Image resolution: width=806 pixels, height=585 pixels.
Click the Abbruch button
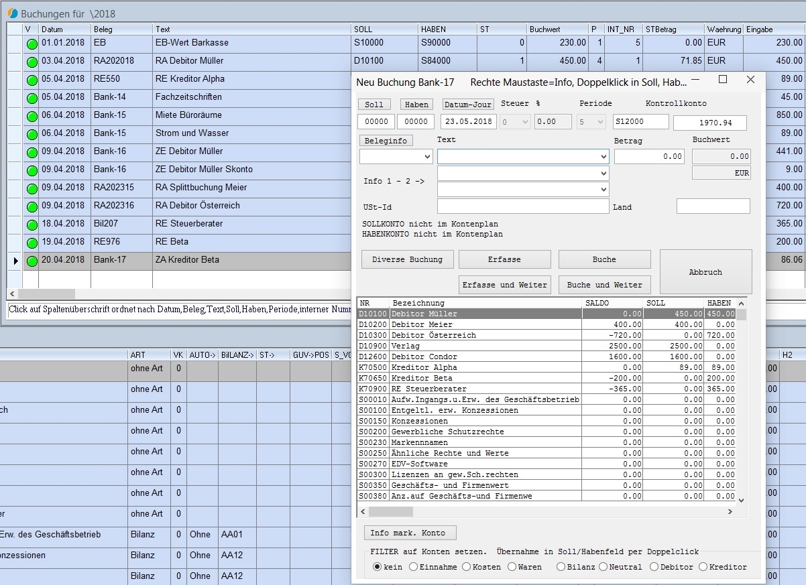[x=705, y=272]
